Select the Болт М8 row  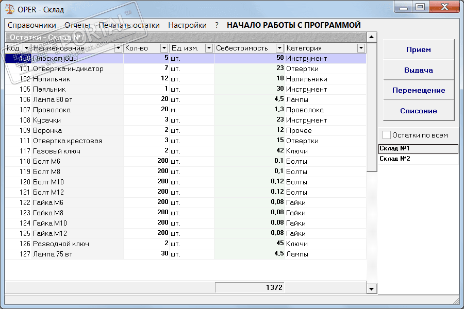pyautogui.click(x=186, y=171)
